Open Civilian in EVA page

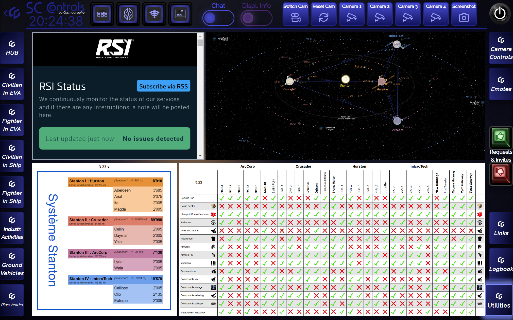tap(12, 84)
